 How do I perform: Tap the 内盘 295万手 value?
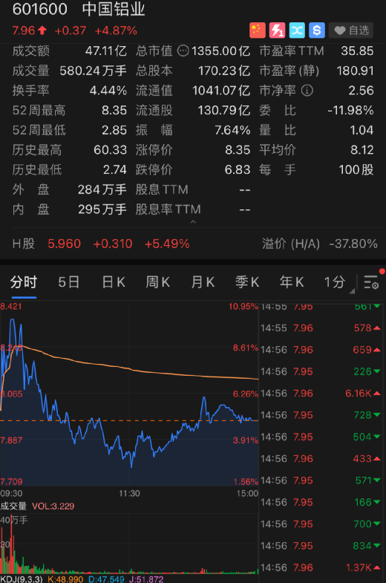click(x=102, y=209)
